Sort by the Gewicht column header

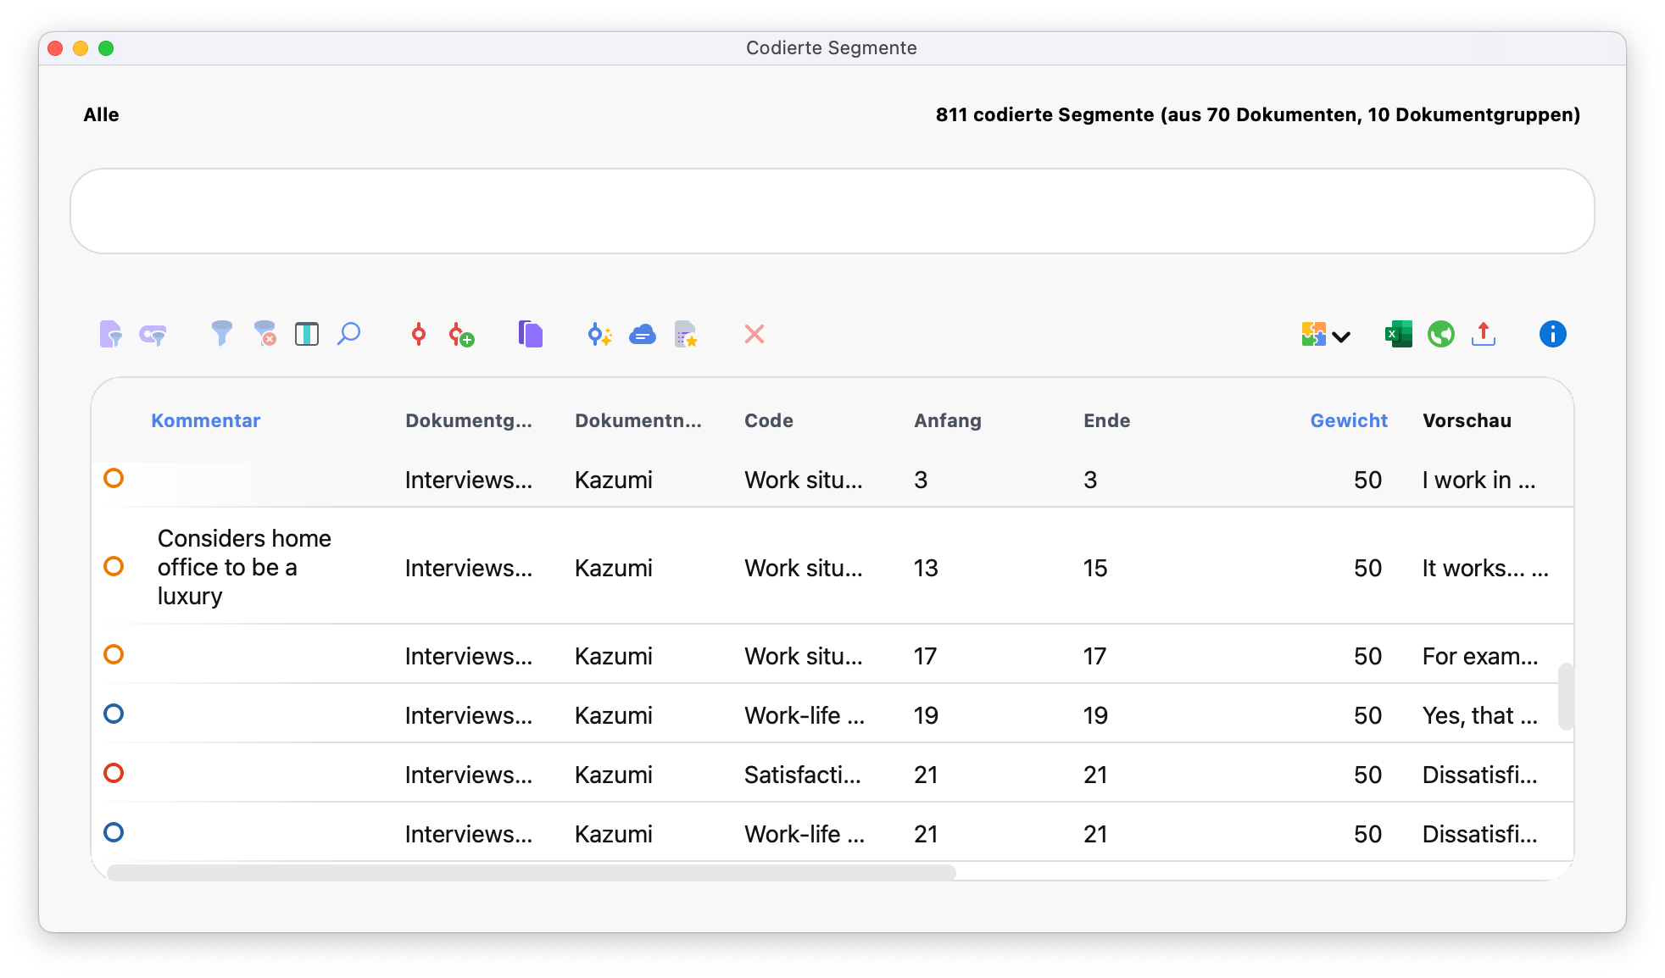point(1348,420)
